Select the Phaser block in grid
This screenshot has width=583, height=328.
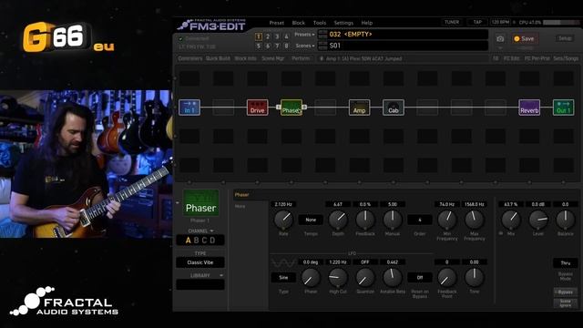[291, 108]
